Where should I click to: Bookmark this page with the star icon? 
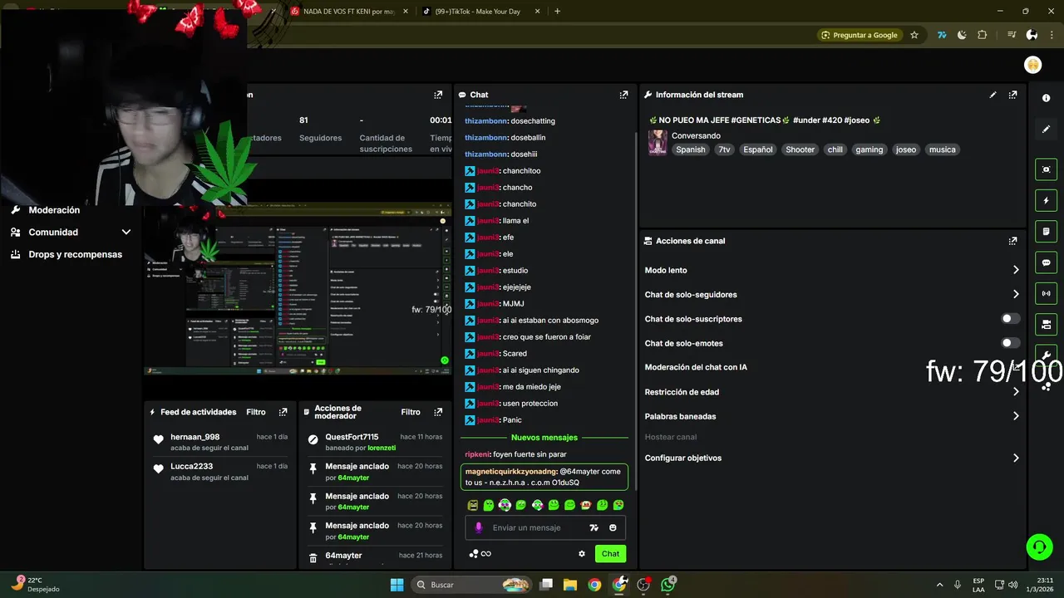(914, 35)
